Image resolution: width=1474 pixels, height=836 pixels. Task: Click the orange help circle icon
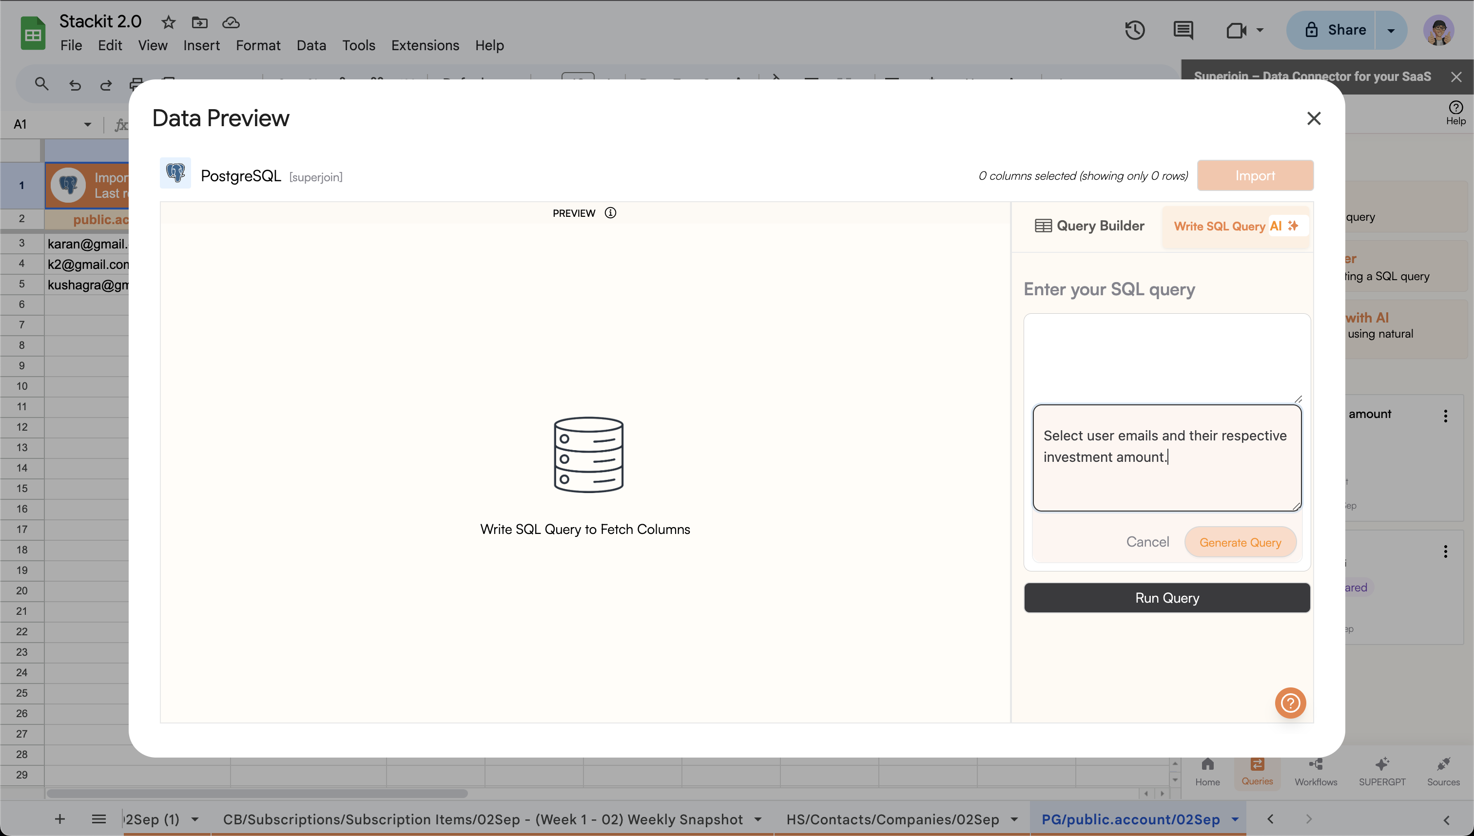[x=1290, y=703]
